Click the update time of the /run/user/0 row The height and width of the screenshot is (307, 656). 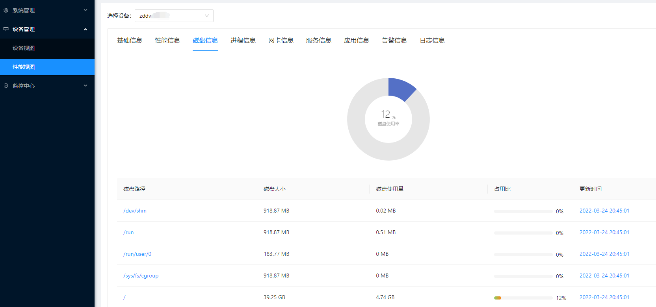pos(604,254)
